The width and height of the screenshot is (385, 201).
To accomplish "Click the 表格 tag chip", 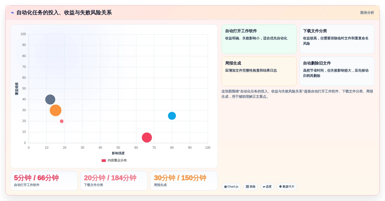I will 250,187.
